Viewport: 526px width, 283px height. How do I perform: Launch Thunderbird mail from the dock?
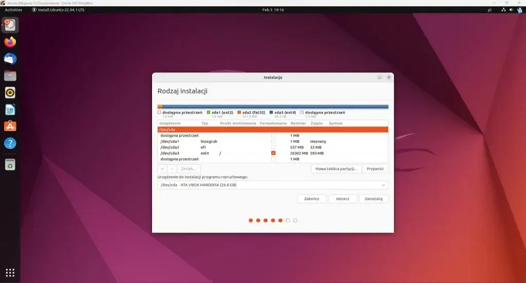(10, 59)
